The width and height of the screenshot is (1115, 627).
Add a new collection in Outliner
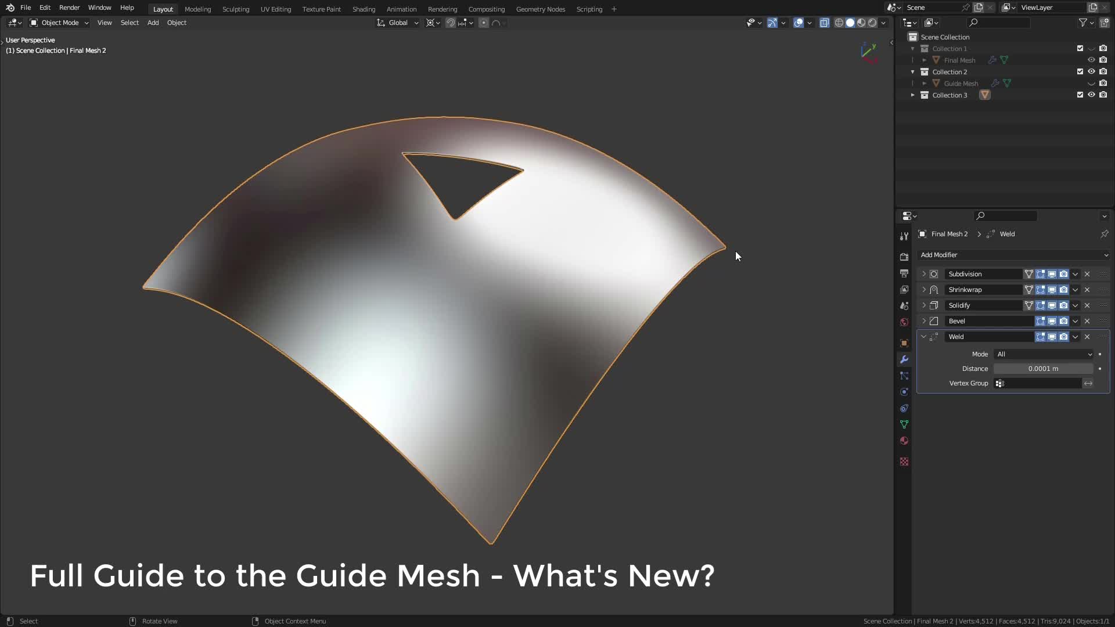point(1104,23)
